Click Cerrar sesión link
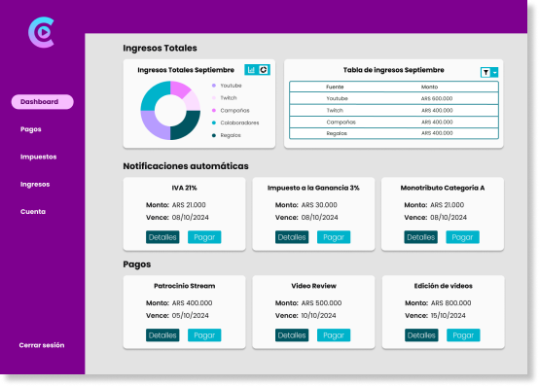This screenshot has height=386, width=539. [42, 345]
